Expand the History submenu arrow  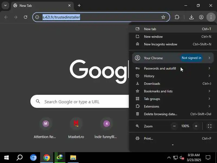point(209,76)
